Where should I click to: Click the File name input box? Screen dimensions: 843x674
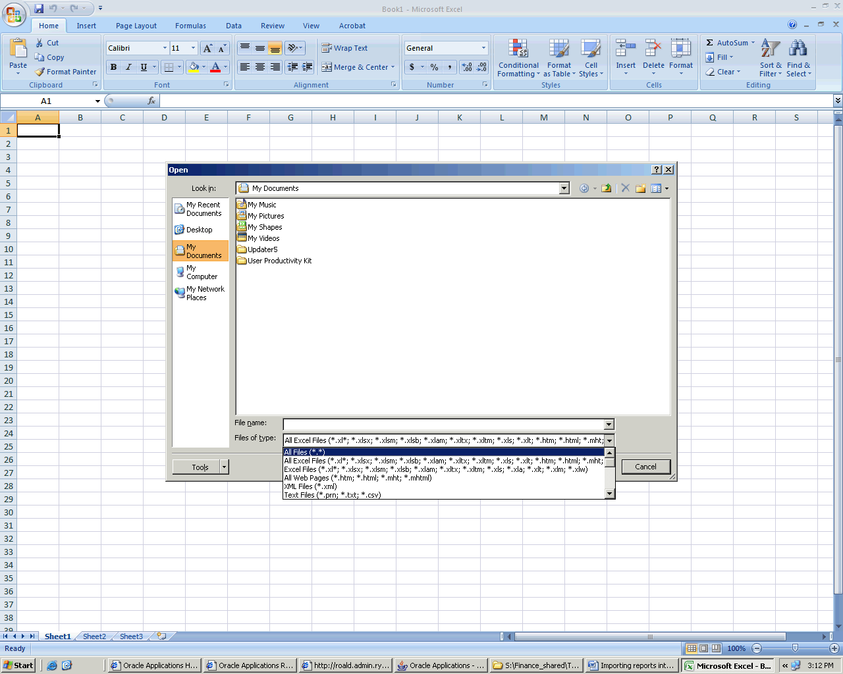click(443, 425)
